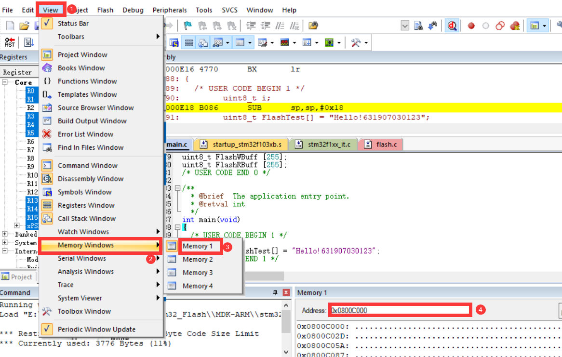Uncomment the selected lines
The height and width of the screenshot is (357, 562).
point(294,26)
